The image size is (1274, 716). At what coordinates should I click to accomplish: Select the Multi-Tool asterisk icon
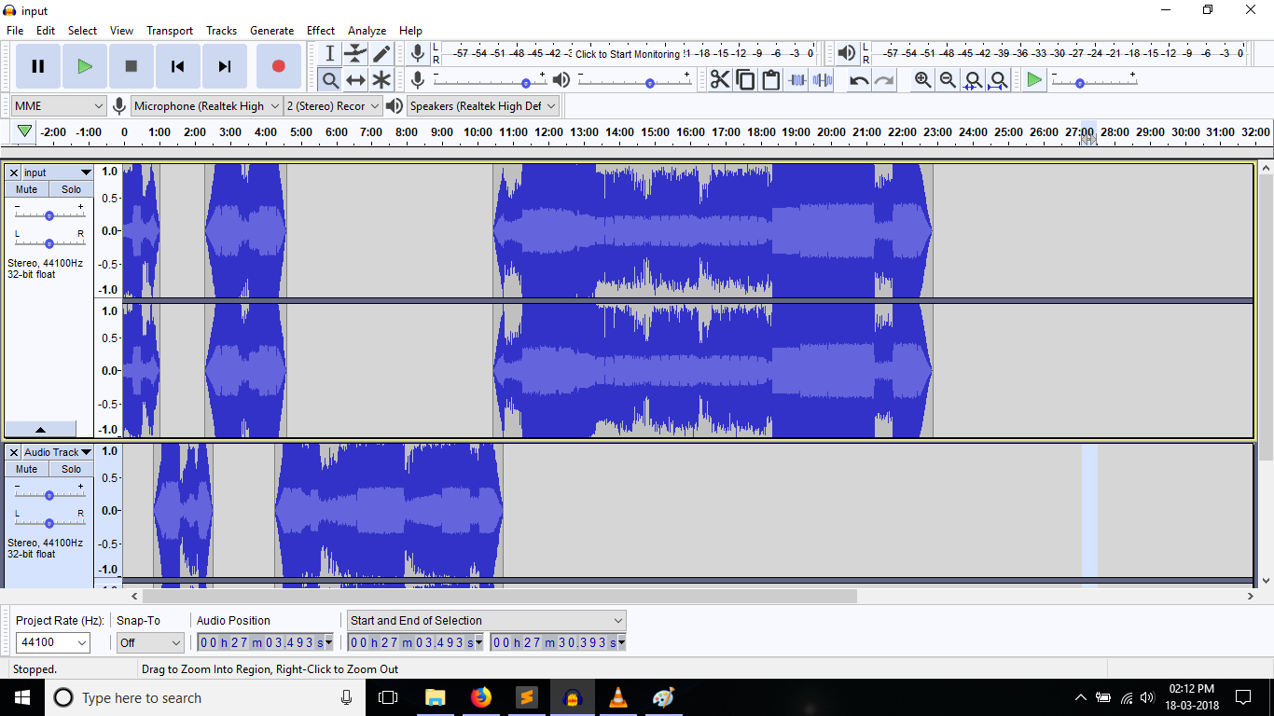[381, 80]
